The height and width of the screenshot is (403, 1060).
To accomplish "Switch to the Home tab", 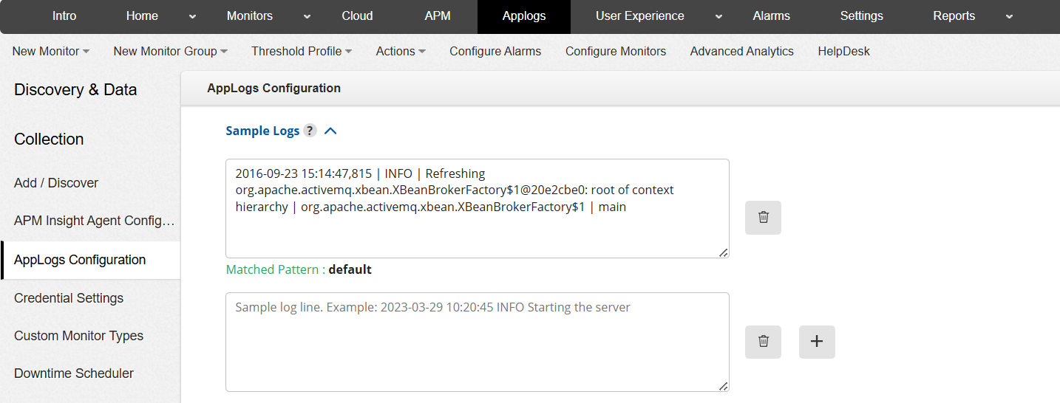I will [142, 16].
